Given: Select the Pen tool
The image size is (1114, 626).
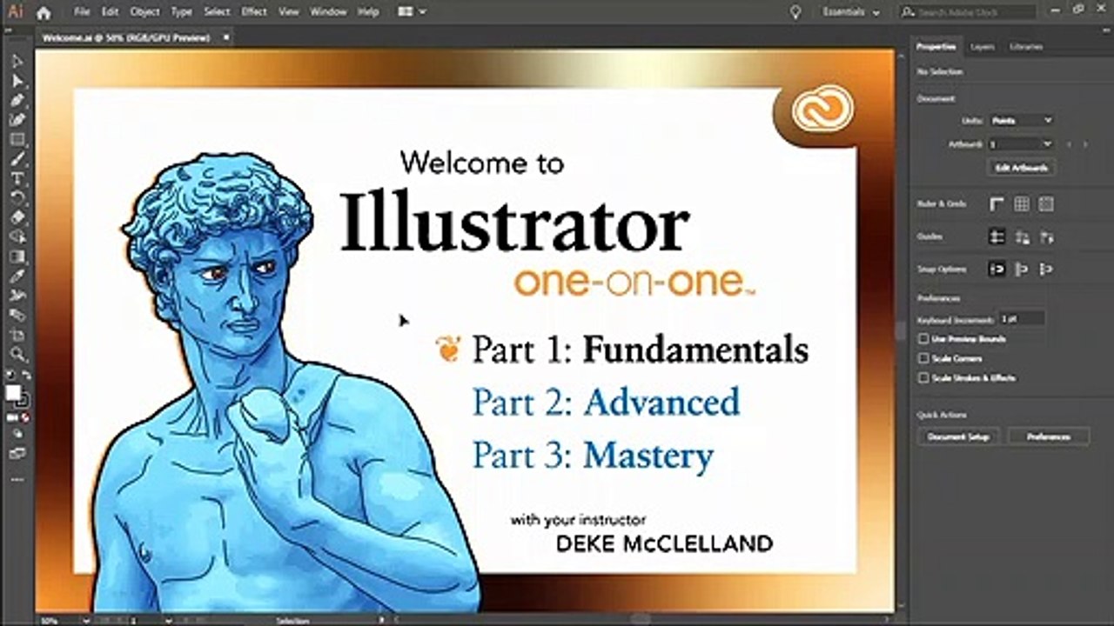Looking at the screenshot, I should (17, 100).
